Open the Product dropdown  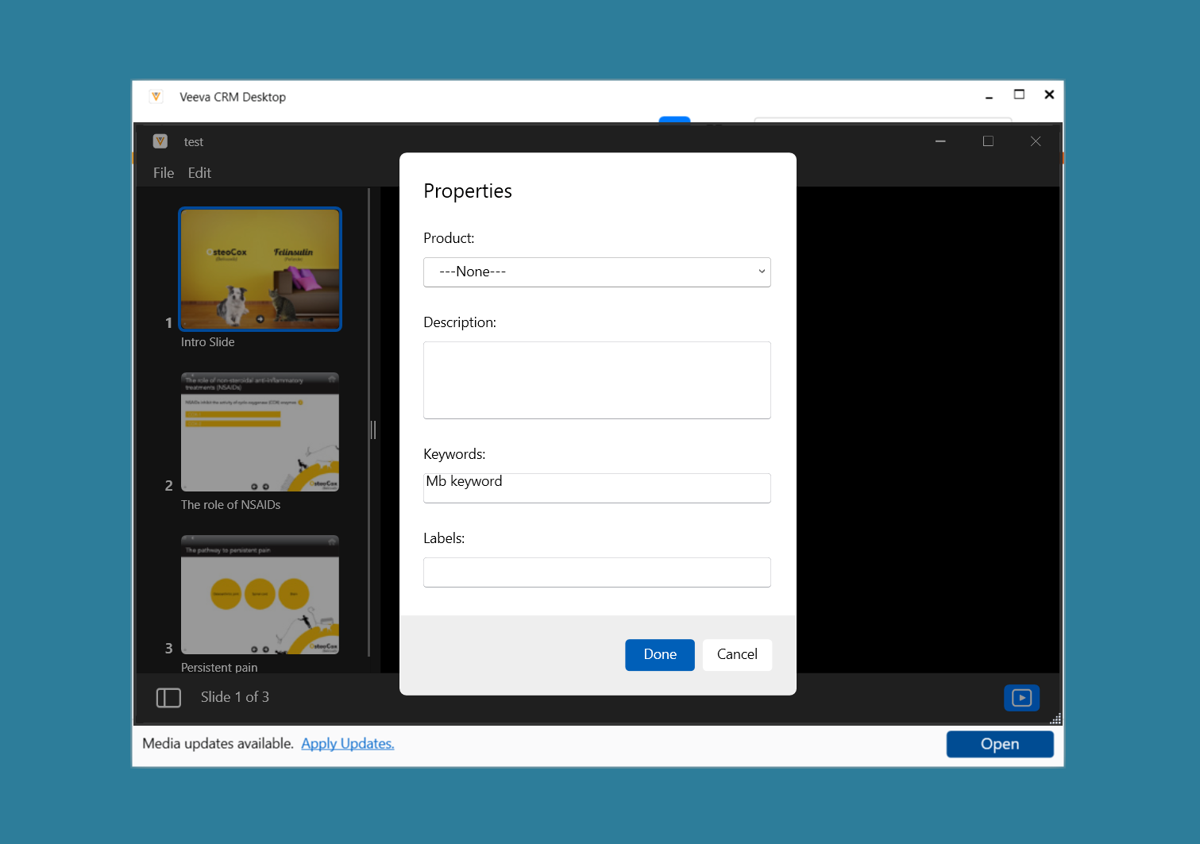(596, 272)
